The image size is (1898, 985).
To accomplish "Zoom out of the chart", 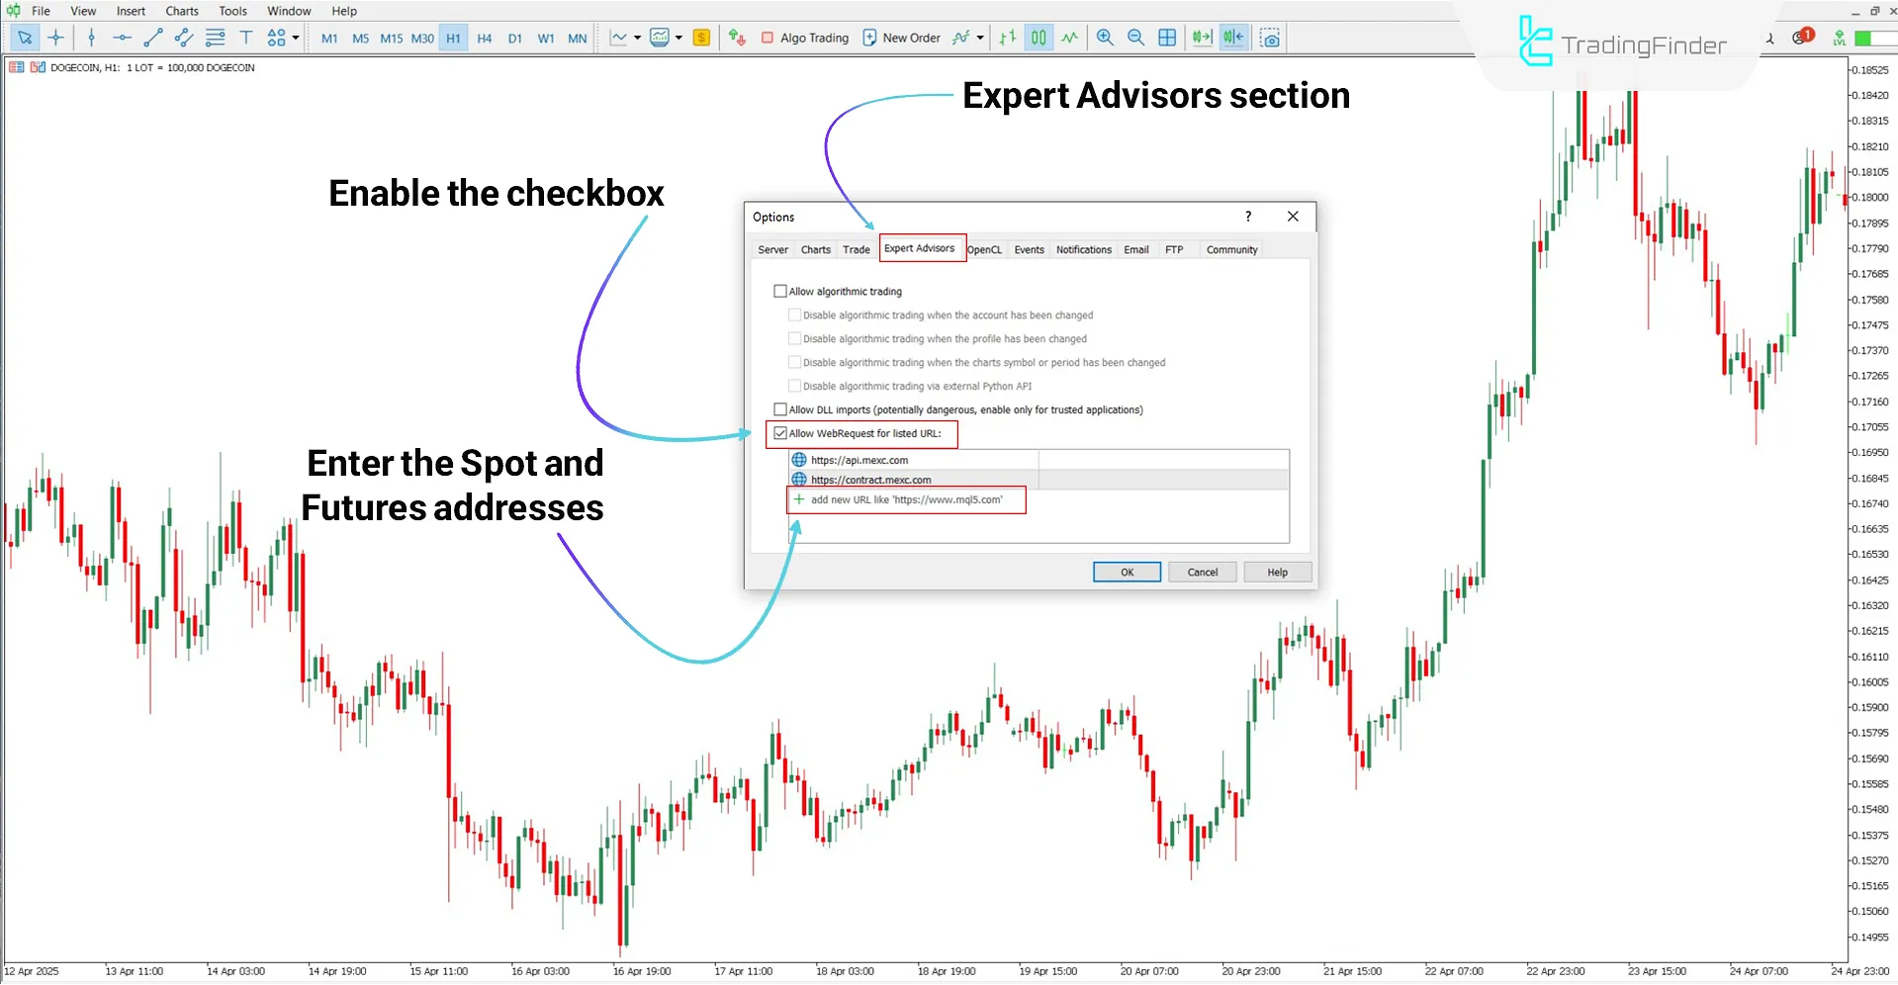I will [1135, 38].
